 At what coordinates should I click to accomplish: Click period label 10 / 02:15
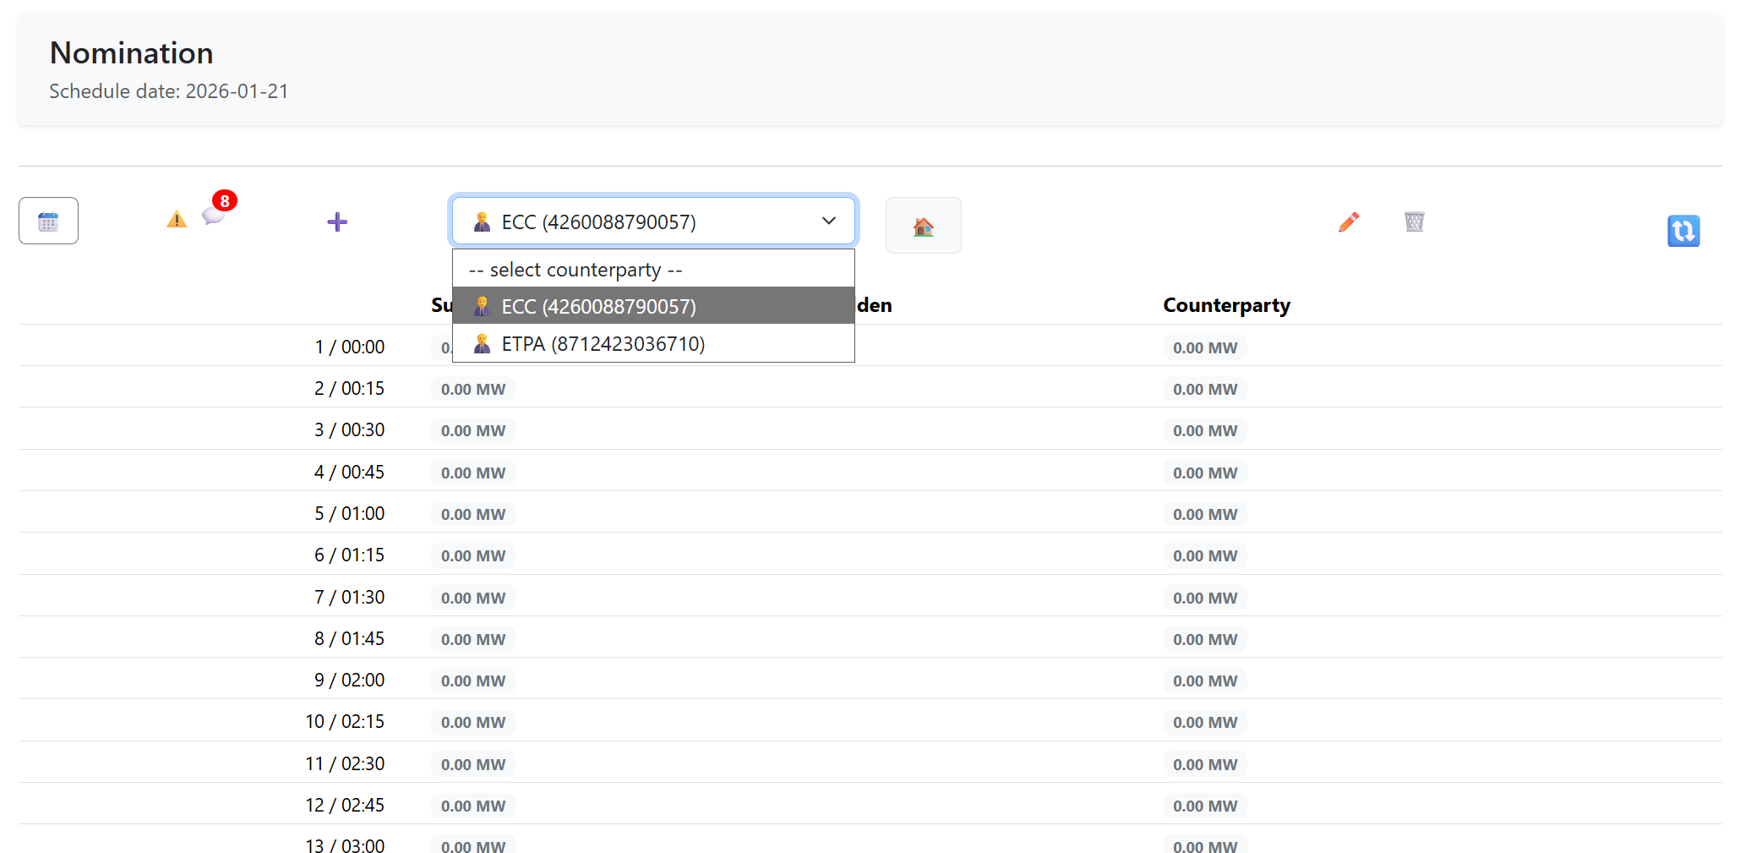[x=345, y=721]
